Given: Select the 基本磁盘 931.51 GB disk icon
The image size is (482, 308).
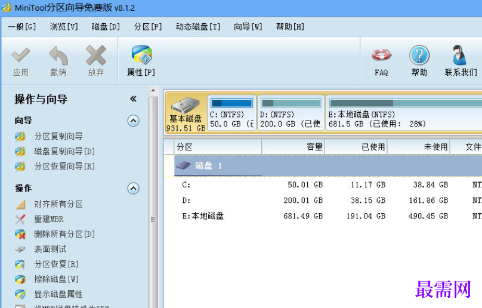Looking at the screenshot, I should point(186,106).
